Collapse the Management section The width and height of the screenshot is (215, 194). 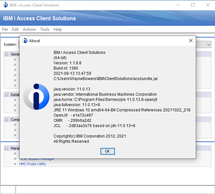(7, 148)
